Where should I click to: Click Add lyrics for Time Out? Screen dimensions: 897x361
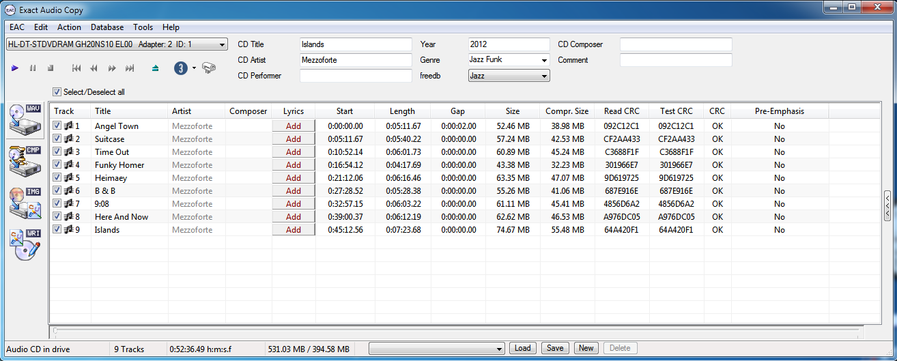(294, 151)
